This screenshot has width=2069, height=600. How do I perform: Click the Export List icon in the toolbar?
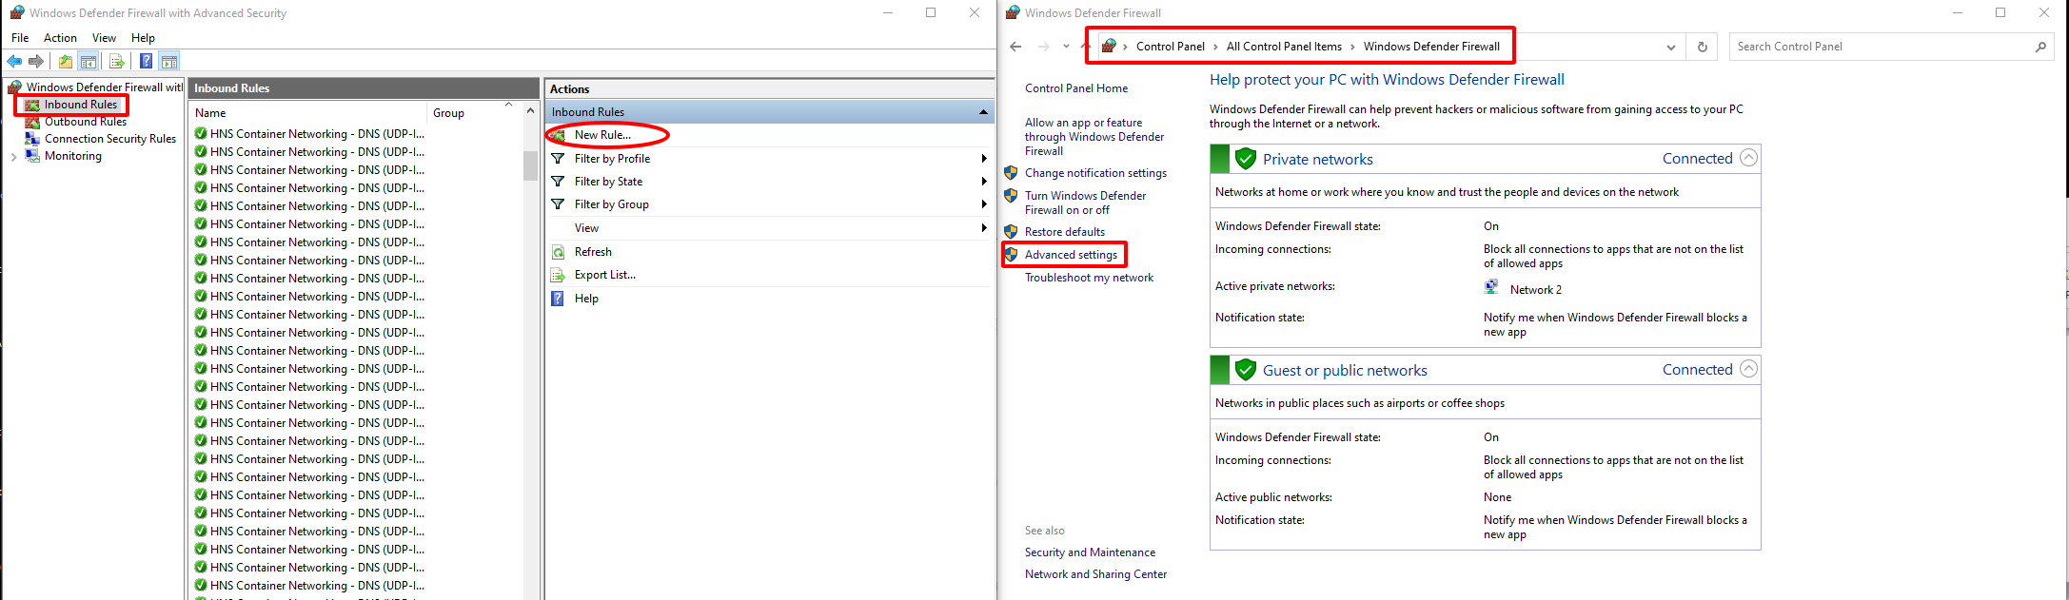117,62
